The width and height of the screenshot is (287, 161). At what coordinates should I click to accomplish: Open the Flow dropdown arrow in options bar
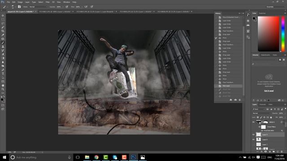[x=82, y=7]
